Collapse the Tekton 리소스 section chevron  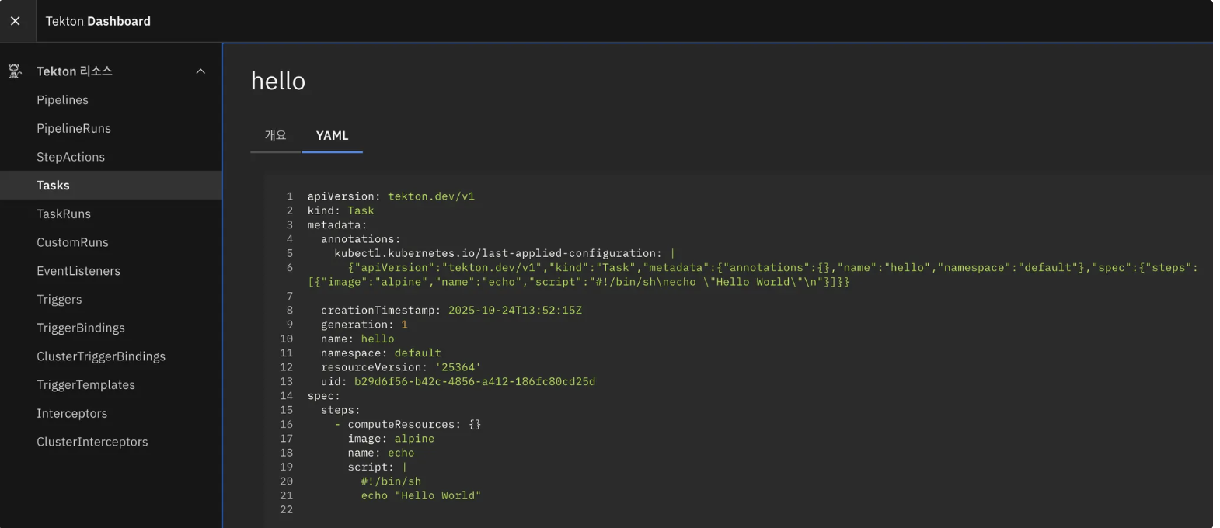(200, 71)
